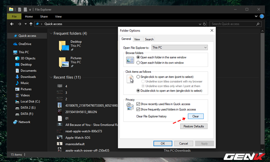Image resolution: width=270 pixels, height=162 pixels.
Task: Toggle Show frequently used folders checkbox
Action: click(138, 109)
